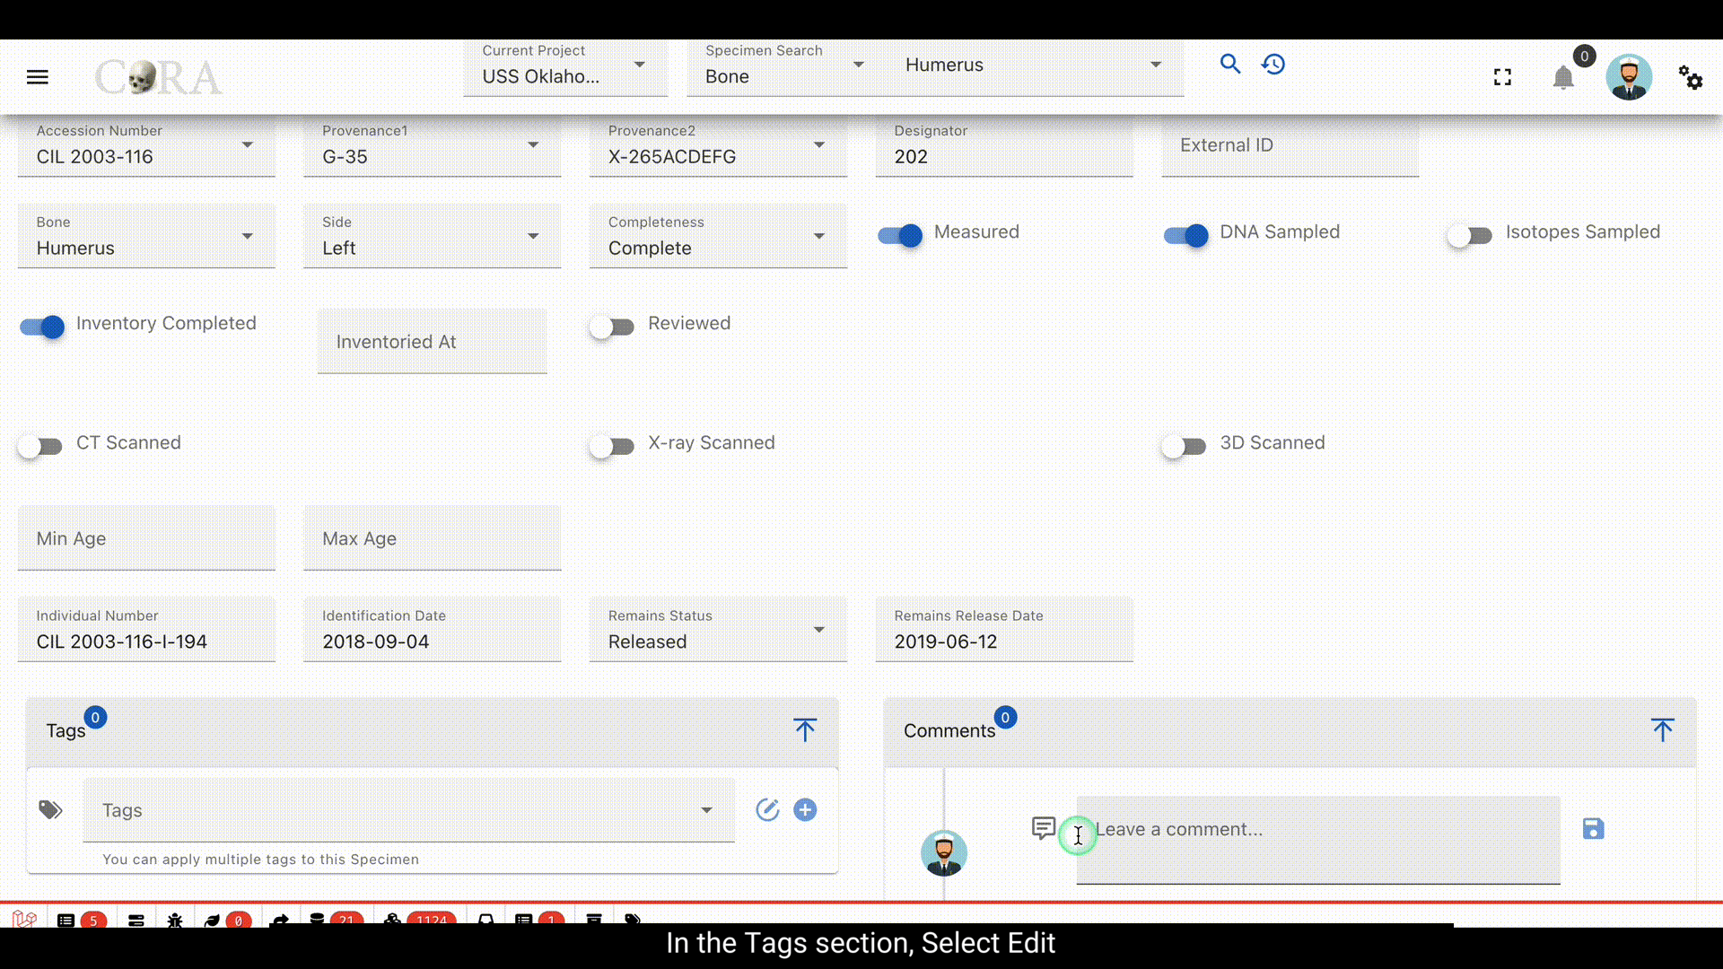
Task: Open the notifications bell
Action: (x=1563, y=77)
